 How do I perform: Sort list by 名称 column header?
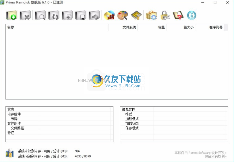tap(57, 27)
